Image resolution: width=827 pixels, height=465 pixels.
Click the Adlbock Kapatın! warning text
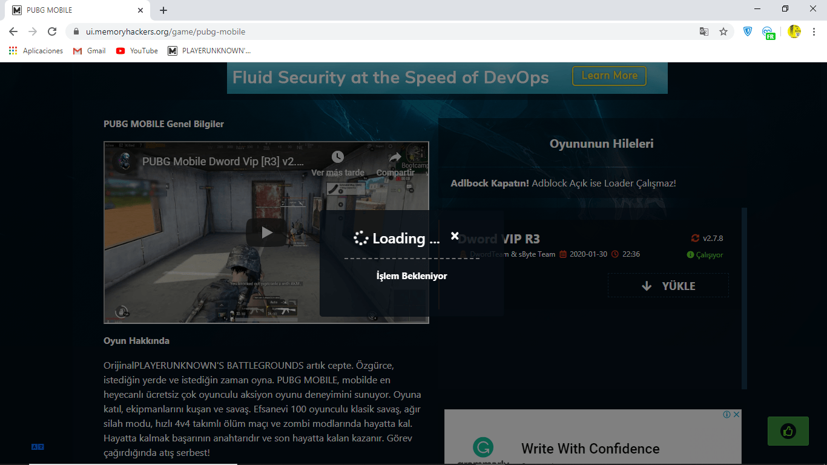click(x=563, y=183)
